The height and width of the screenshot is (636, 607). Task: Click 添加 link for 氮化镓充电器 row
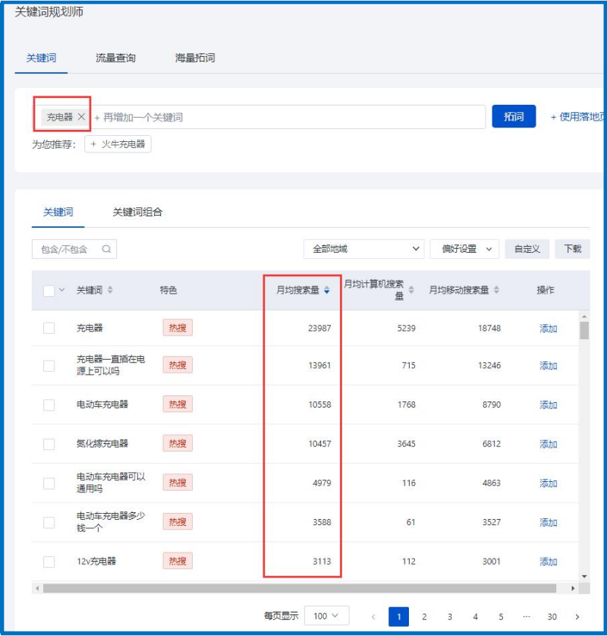tap(548, 444)
